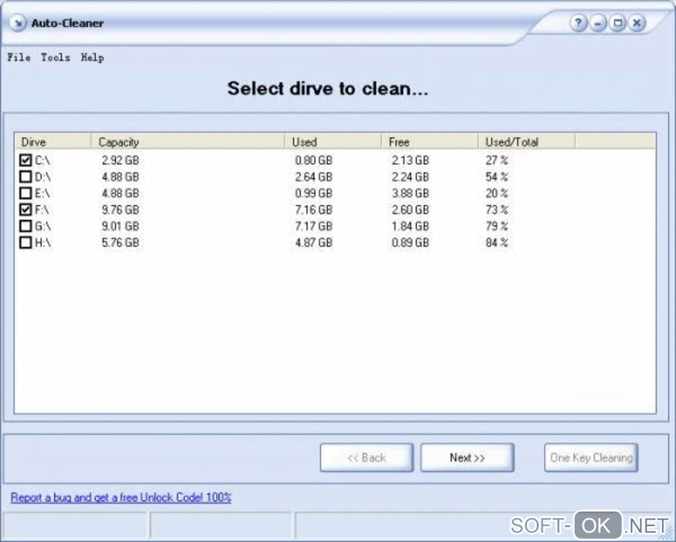Click the 54 % used/total value
Viewport: 676px width, 542px height.
pos(496,177)
